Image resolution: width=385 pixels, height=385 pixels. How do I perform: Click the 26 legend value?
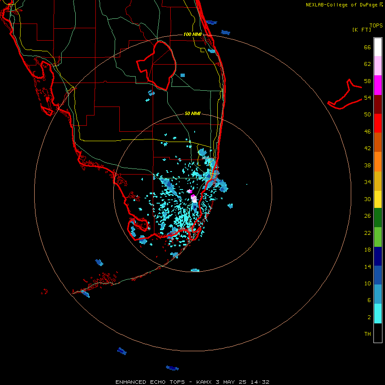[x=367, y=216]
